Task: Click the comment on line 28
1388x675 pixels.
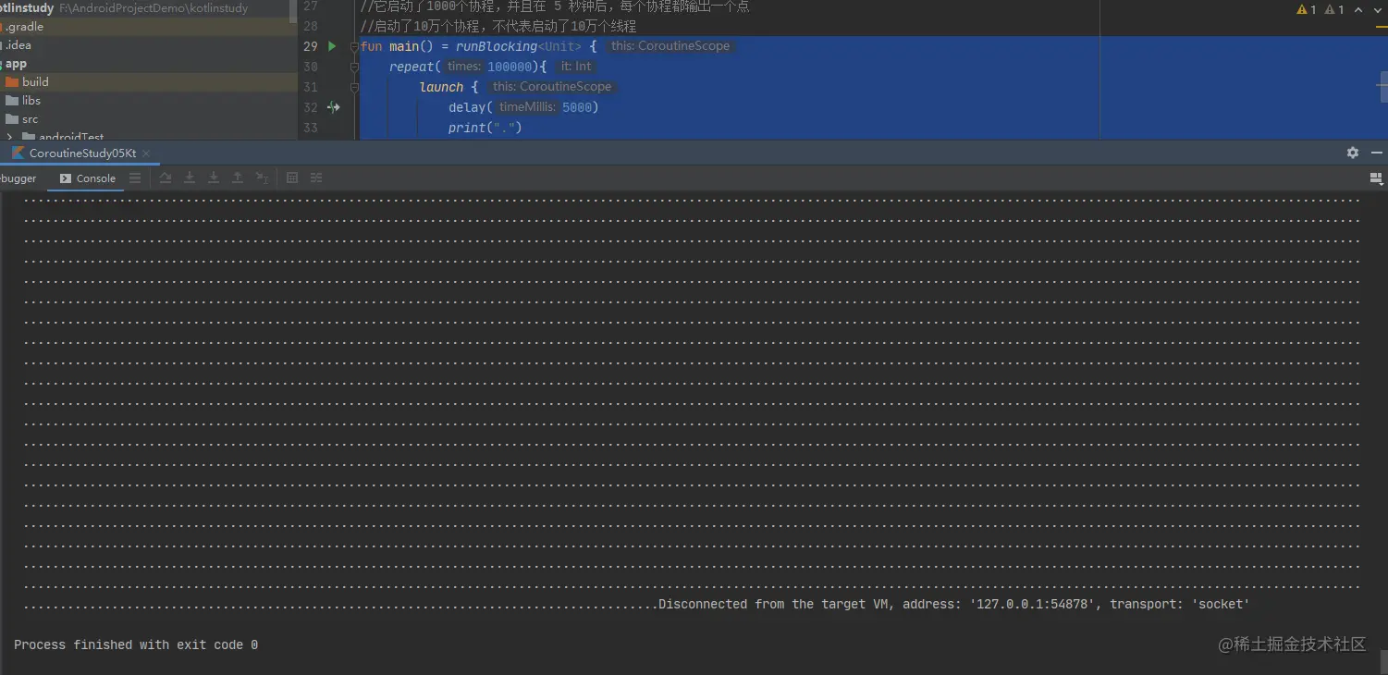Action: click(x=498, y=26)
